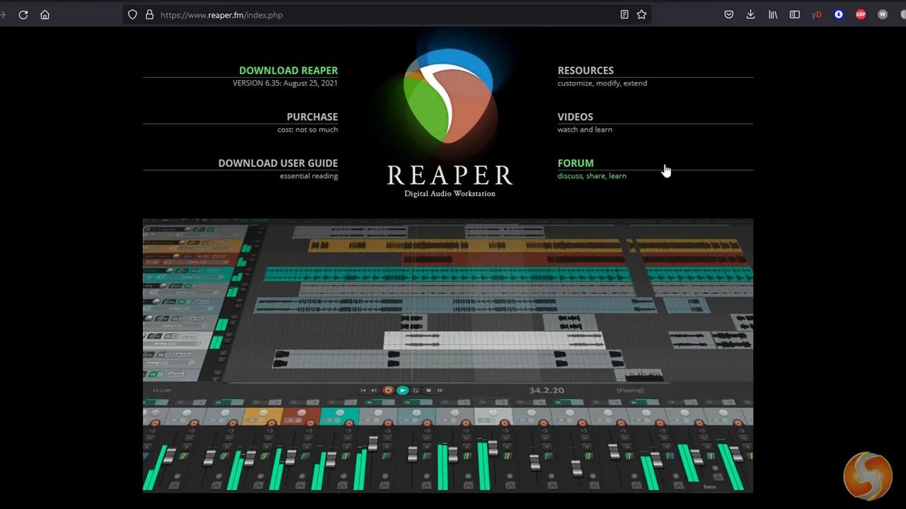The width and height of the screenshot is (906, 509).
Task: Click the yD extension icon
Action: point(817,15)
